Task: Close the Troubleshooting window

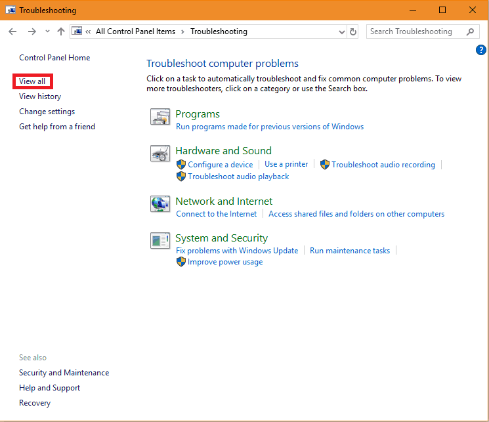Action: tap(473, 10)
